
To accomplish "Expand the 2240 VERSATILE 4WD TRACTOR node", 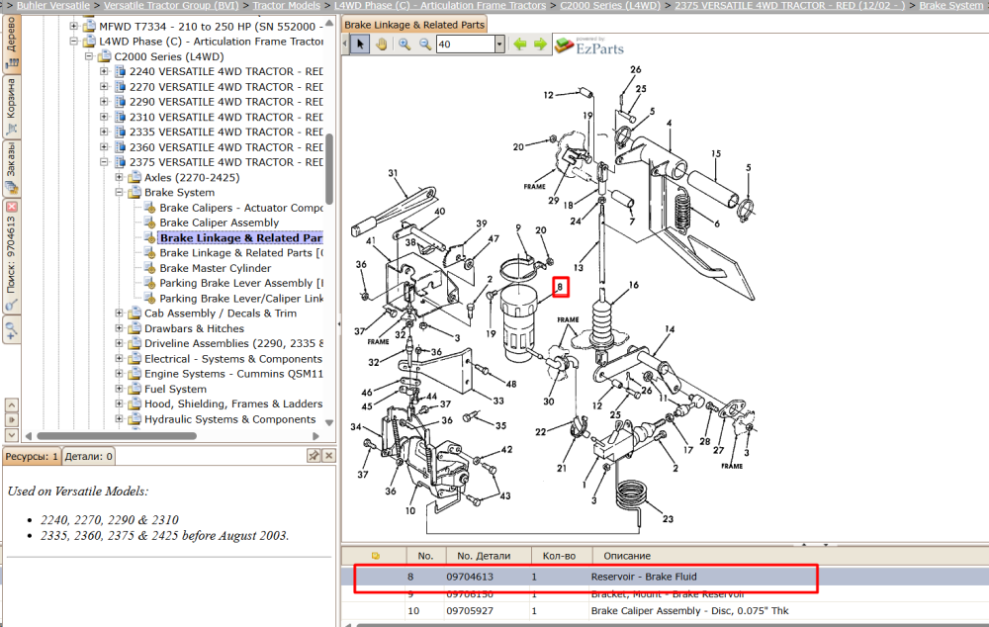I will tap(104, 71).
